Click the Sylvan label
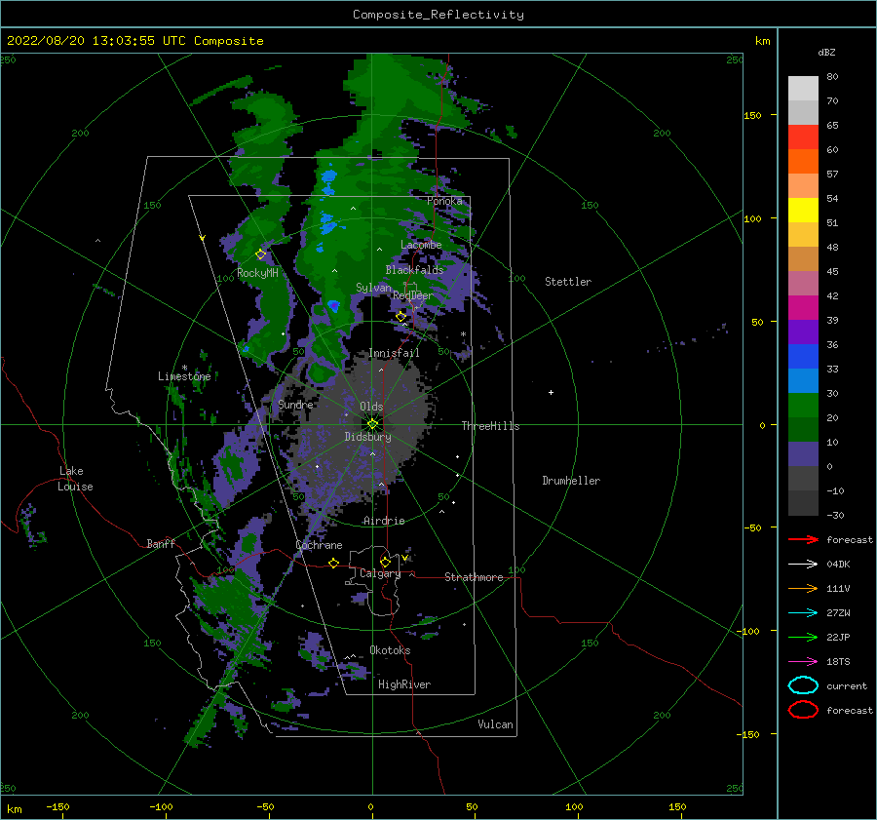877x820 pixels. click(x=373, y=288)
